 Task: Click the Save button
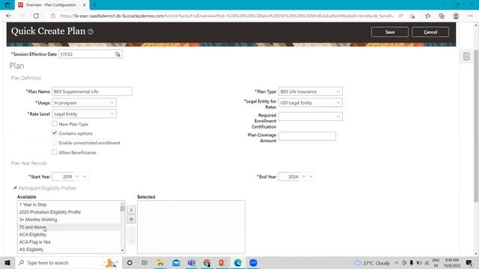point(389,32)
